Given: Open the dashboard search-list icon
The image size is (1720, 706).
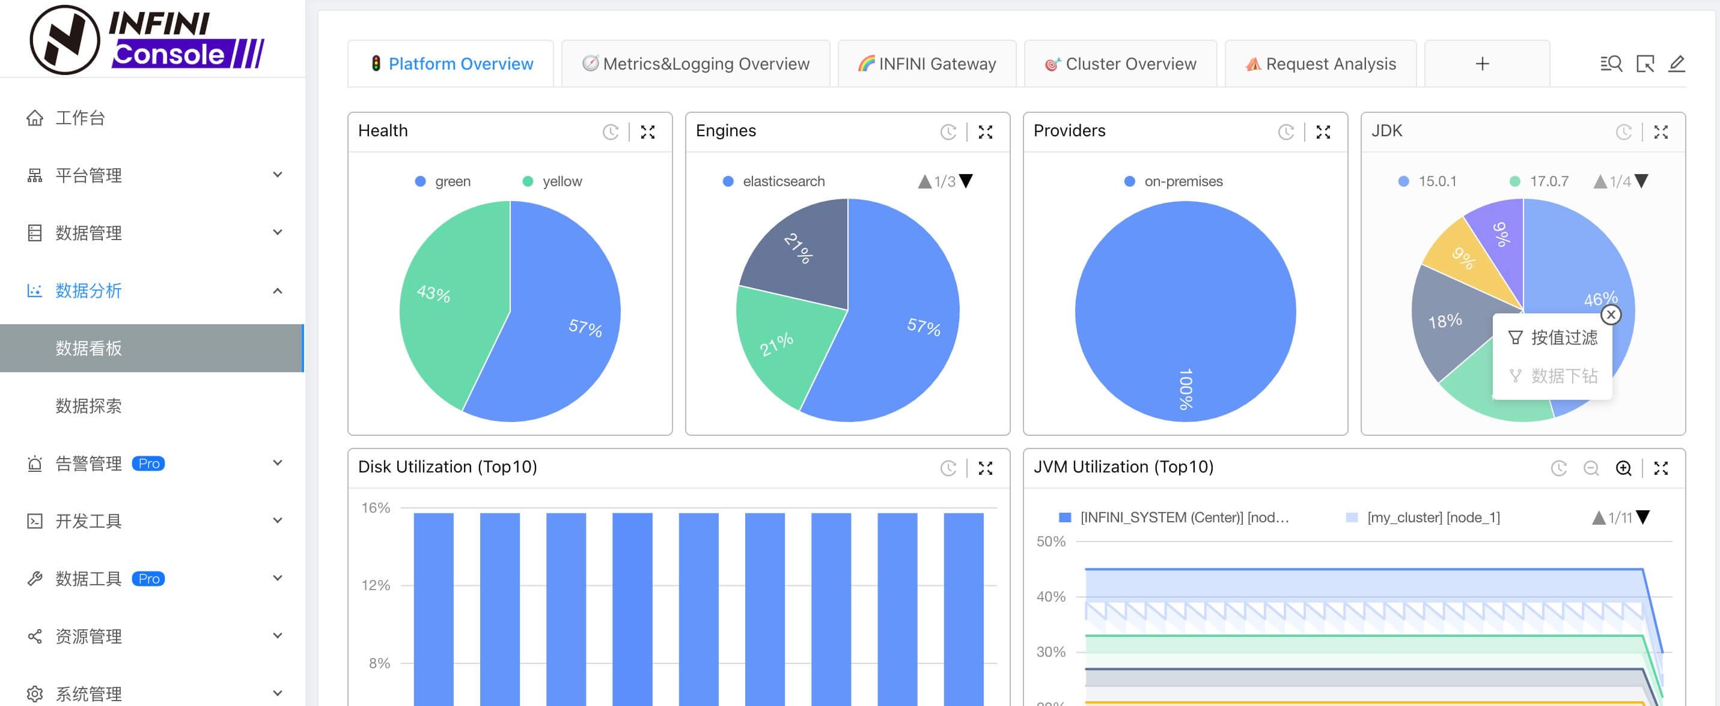Looking at the screenshot, I should (x=1611, y=64).
